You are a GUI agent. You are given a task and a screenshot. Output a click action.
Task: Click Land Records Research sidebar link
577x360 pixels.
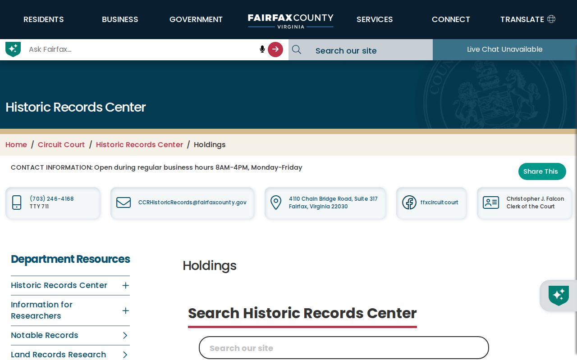[59, 355]
